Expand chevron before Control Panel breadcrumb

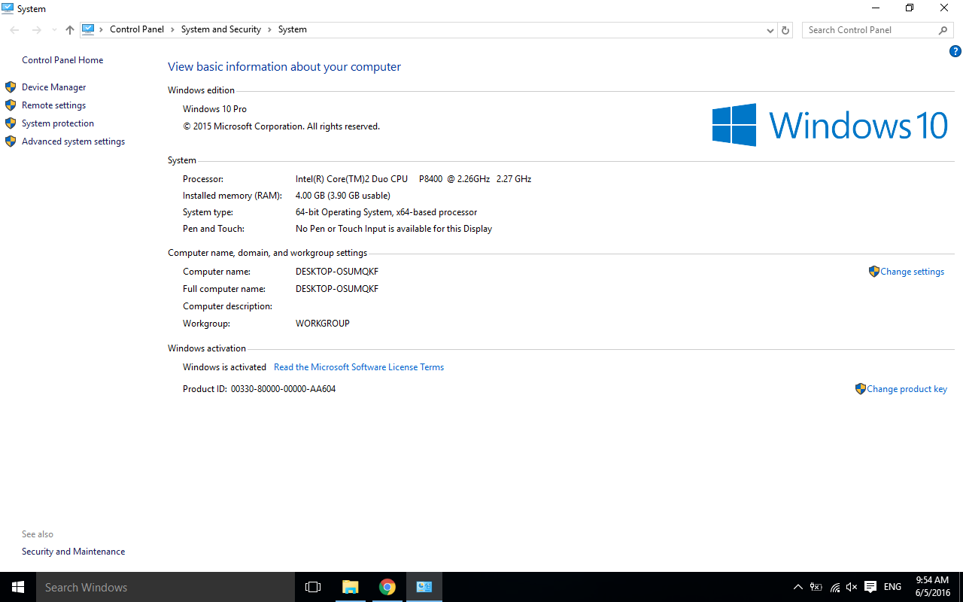102,29
